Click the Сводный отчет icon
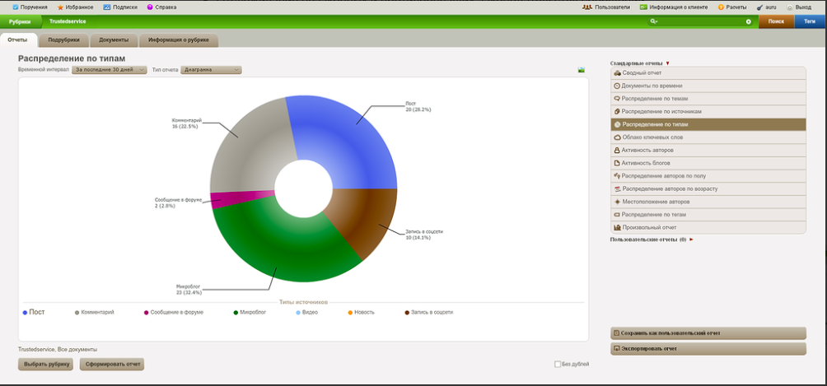The image size is (827, 386). click(x=618, y=72)
